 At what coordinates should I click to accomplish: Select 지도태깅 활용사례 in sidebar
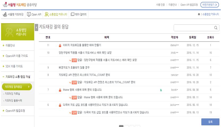[13, 100]
